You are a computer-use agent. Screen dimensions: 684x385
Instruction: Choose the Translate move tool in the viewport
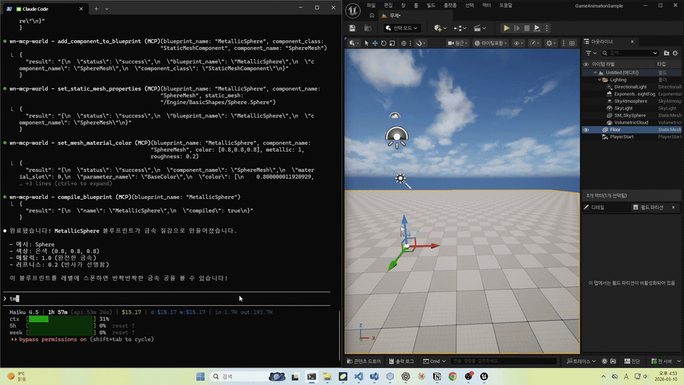[375, 43]
